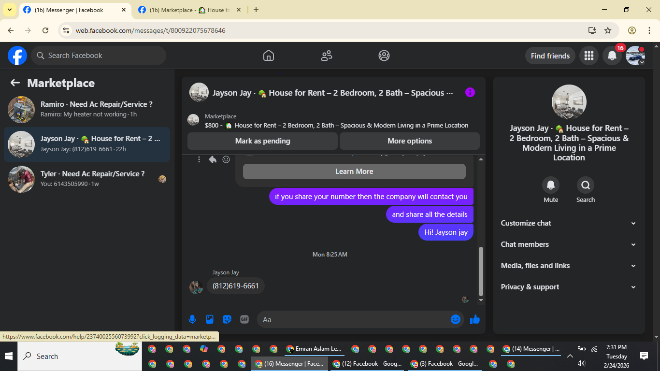This screenshot has width=660, height=371.
Task: Click Find friends button
Action: coord(550,56)
